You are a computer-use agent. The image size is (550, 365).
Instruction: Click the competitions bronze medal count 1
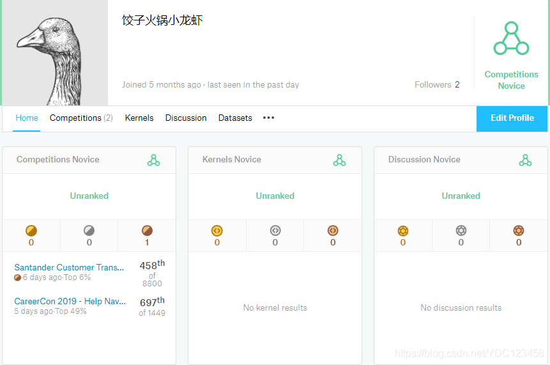pos(147,242)
